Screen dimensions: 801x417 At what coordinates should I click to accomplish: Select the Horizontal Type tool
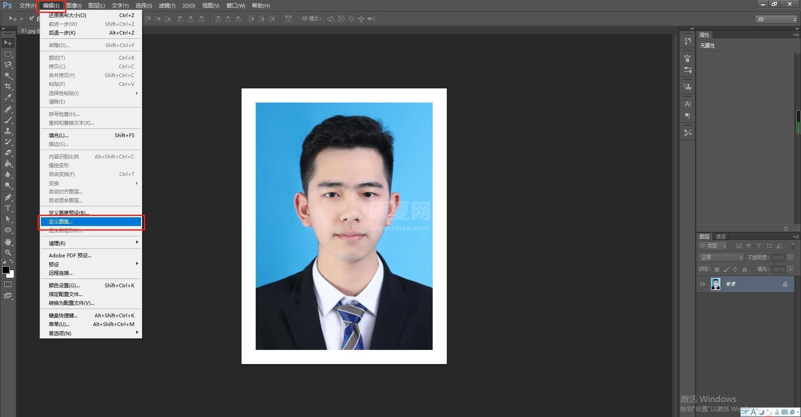[x=8, y=208]
